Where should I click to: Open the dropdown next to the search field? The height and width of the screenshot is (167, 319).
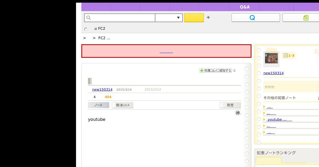(169, 18)
